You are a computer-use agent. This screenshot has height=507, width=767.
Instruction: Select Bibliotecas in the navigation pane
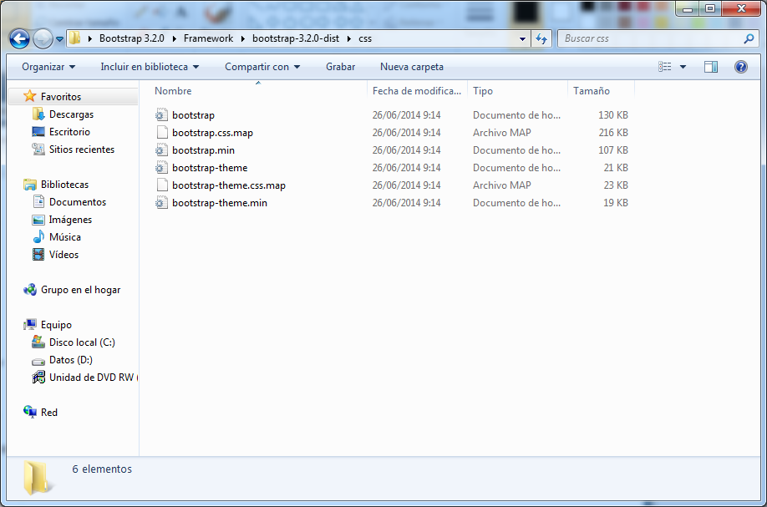point(64,185)
